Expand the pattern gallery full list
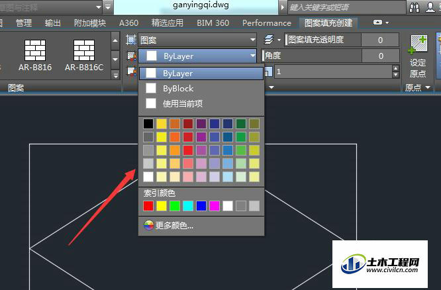The image size is (441, 290). coord(115,75)
